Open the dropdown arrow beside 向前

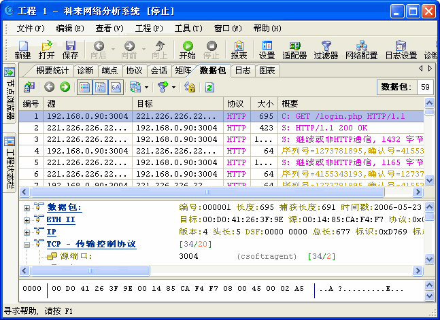point(144,50)
